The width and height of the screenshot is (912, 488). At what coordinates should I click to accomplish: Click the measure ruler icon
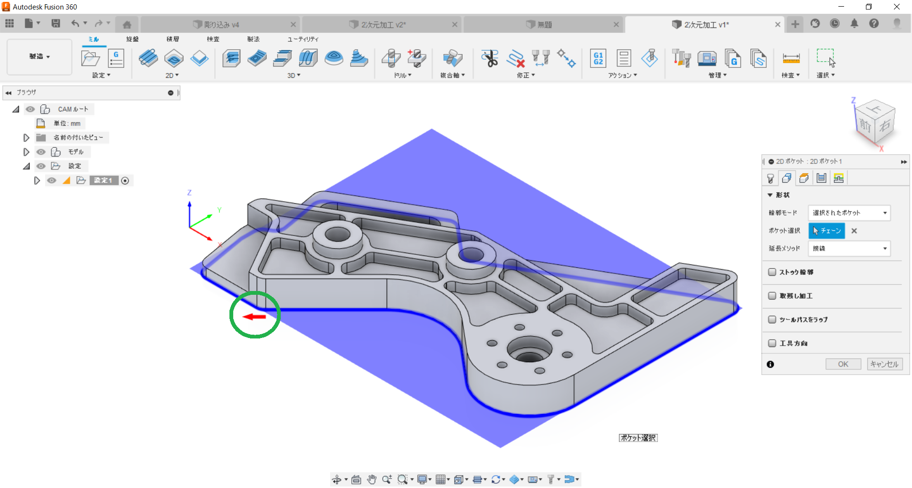(x=791, y=58)
